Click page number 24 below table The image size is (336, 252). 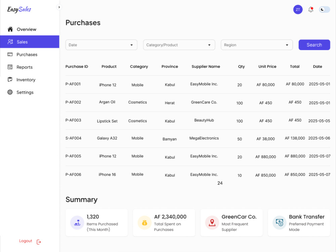220,183
